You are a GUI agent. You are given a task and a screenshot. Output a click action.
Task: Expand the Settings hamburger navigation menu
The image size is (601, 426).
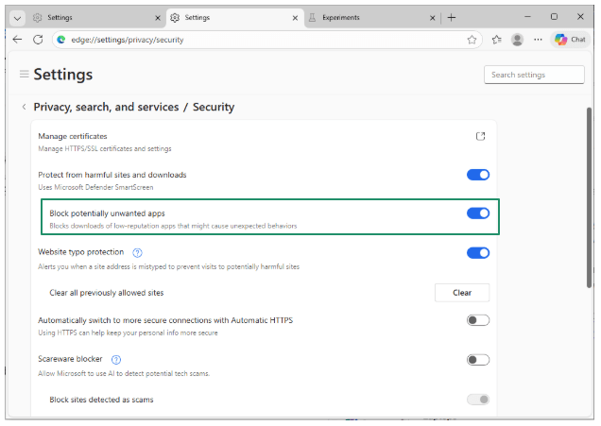tap(24, 74)
